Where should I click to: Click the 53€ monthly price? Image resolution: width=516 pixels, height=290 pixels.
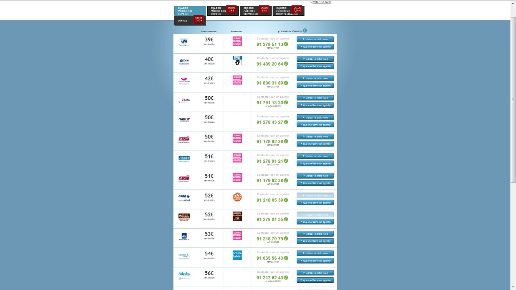(x=209, y=234)
